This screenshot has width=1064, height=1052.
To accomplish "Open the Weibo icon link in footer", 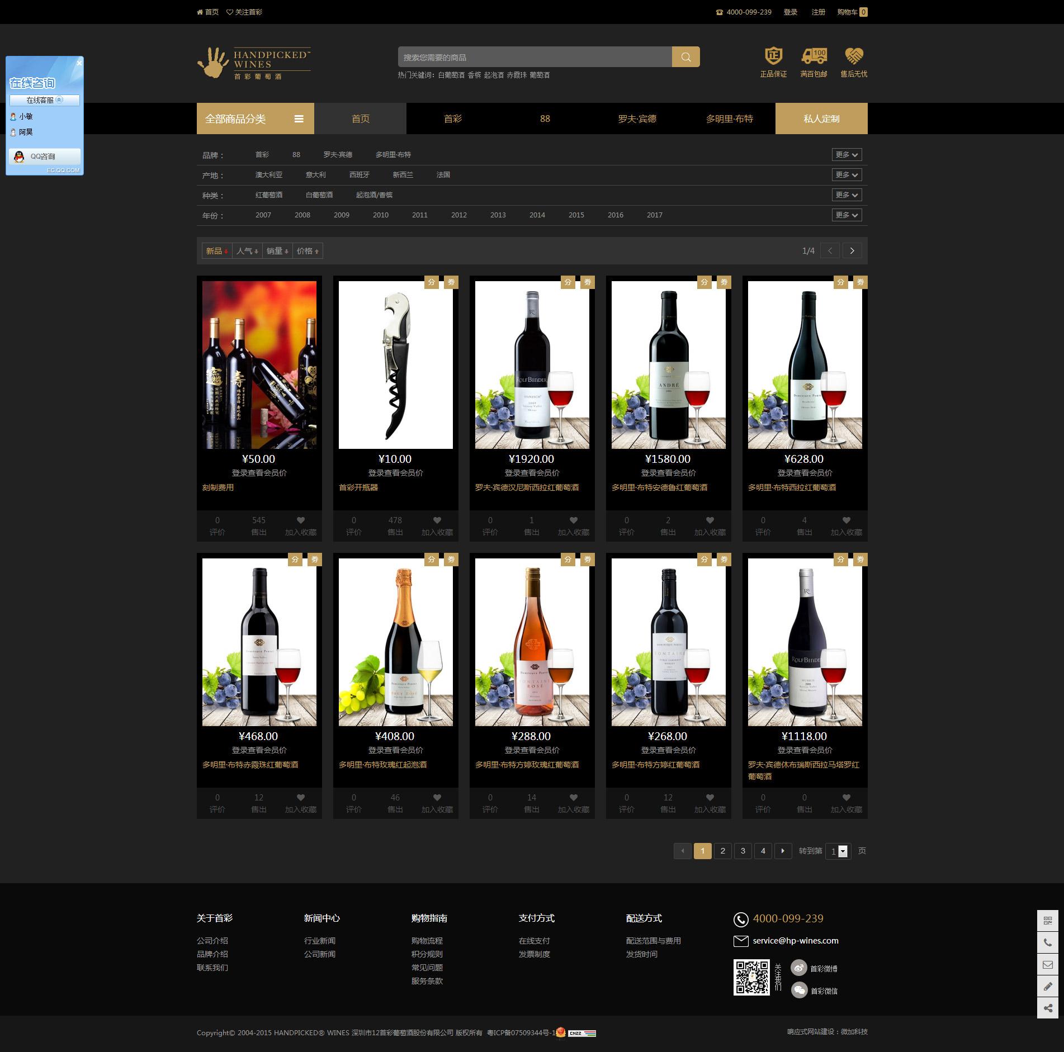I will coord(799,968).
